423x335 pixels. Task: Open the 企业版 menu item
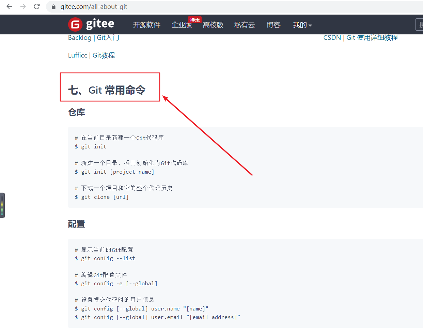click(x=182, y=25)
